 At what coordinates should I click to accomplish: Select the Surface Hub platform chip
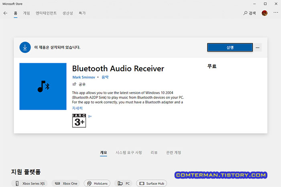click(151, 183)
